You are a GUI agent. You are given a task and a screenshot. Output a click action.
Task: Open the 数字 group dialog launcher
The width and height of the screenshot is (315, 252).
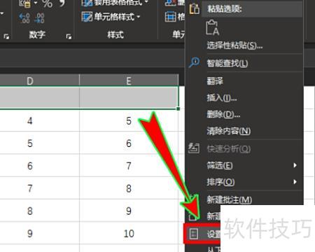tap(69, 36)
